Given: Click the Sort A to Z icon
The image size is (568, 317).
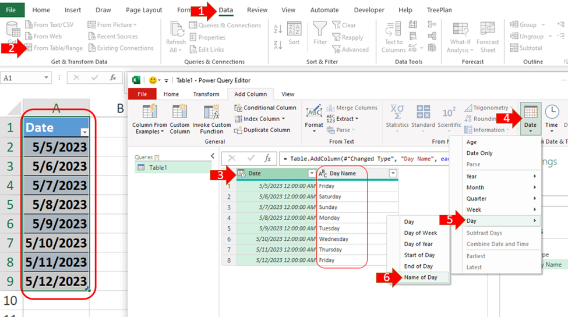Looking at the screenshot, I should tap(278, 29).
